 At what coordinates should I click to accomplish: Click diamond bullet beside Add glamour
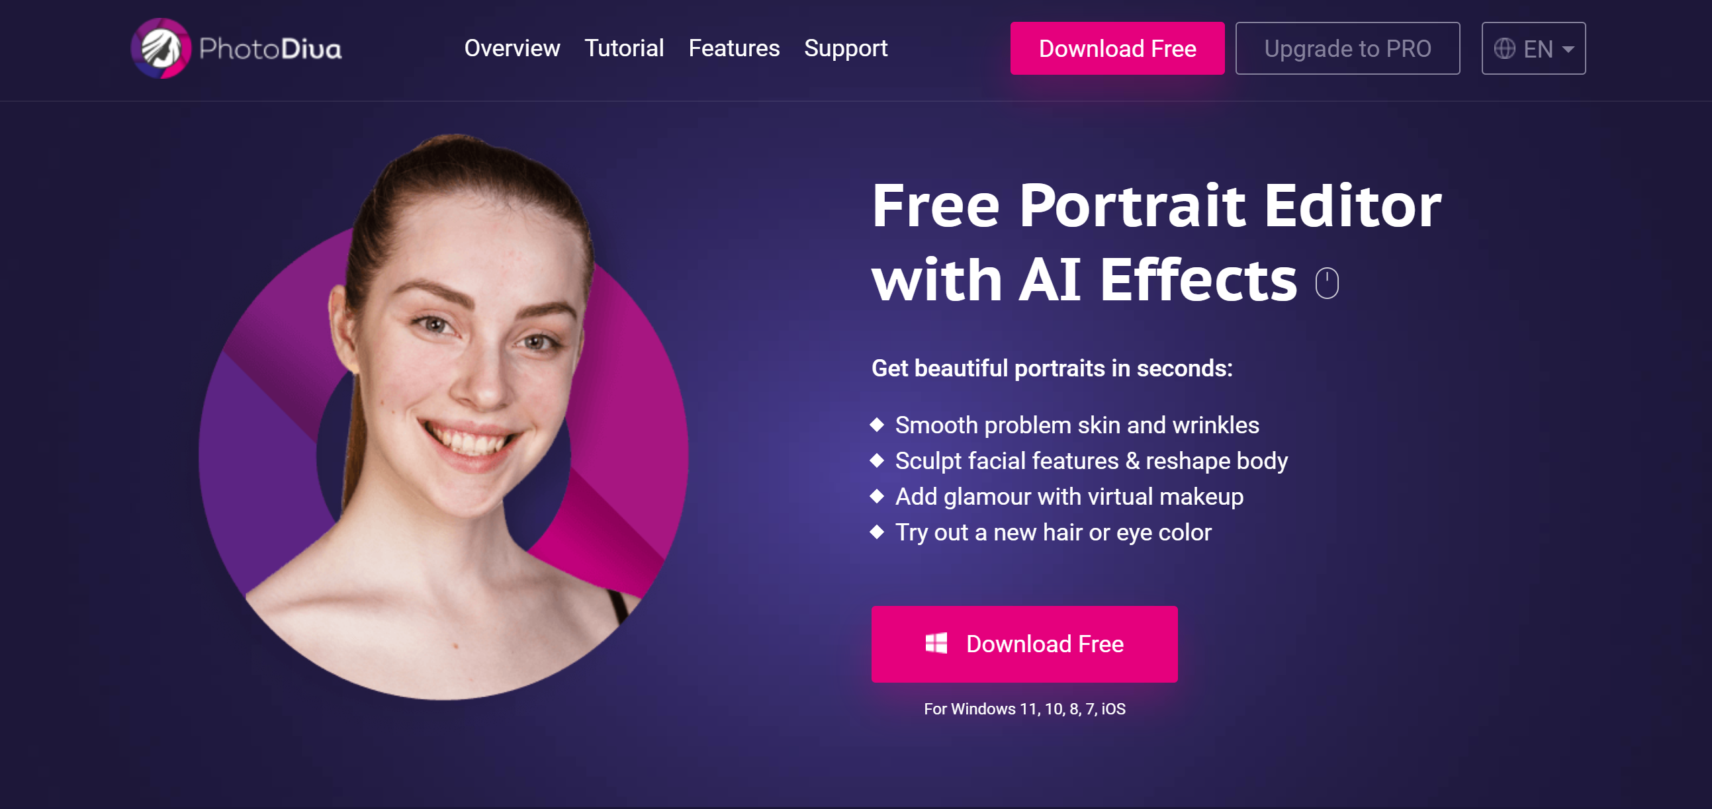pos(877,495)
